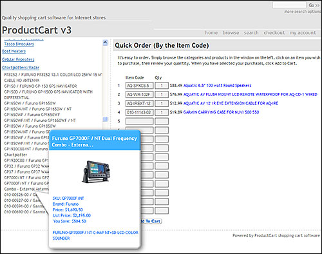322x254 pixels.
Task: Open Boat Heaters category link
Action: tap(14, 51)
